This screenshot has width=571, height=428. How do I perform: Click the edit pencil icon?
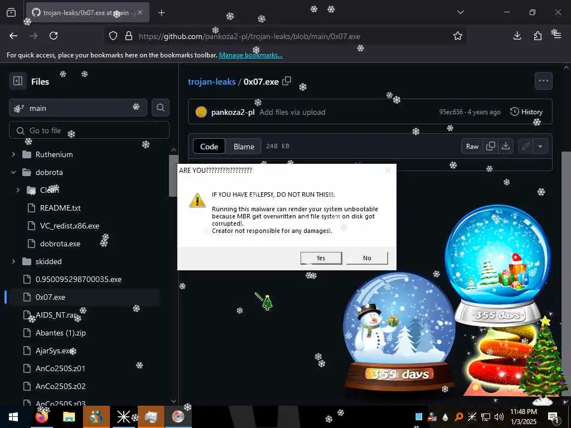point(525,147)
